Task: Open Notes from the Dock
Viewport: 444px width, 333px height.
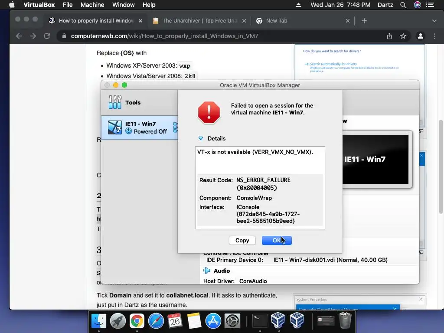Action: (x=194, y=321)
